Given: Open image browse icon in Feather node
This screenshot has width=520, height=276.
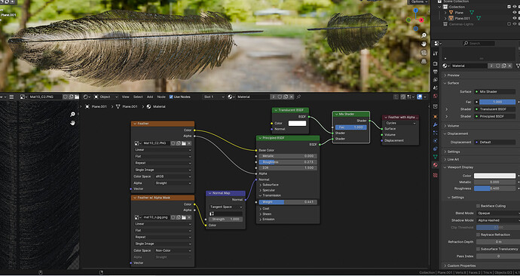Looking at the screenshot, I should 138,143.
